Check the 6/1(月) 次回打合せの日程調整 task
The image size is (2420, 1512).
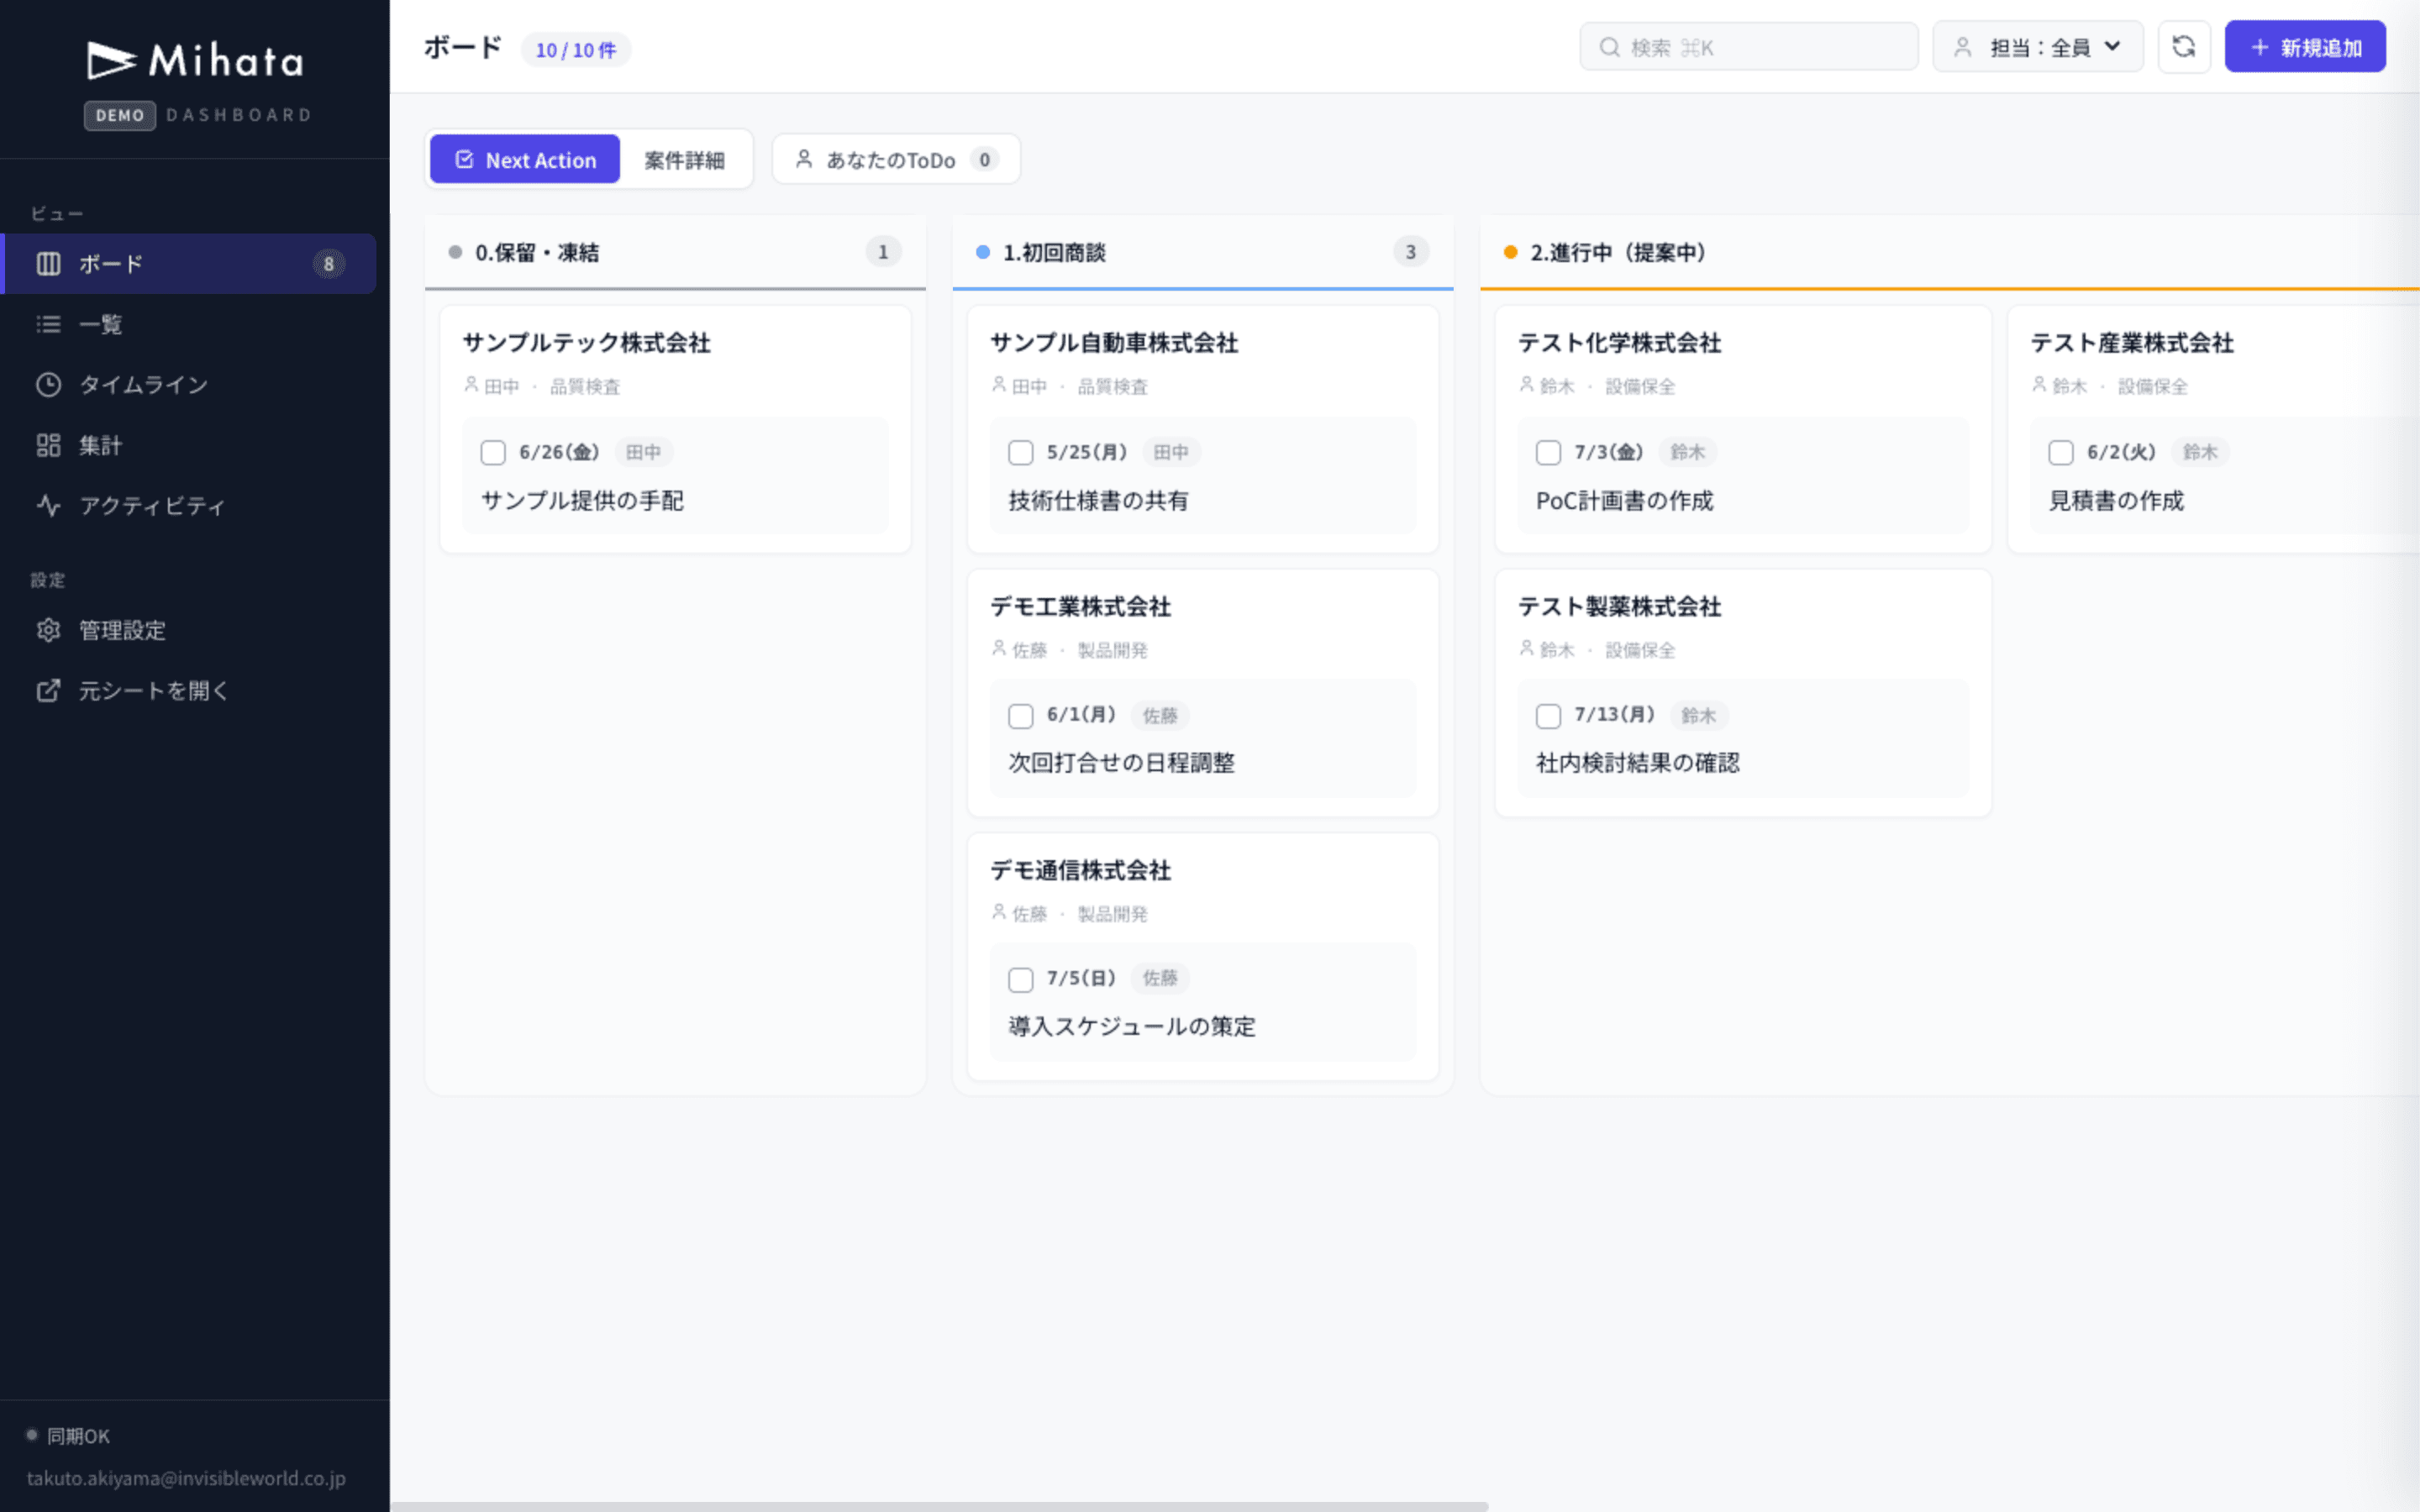coord(1021,716)
